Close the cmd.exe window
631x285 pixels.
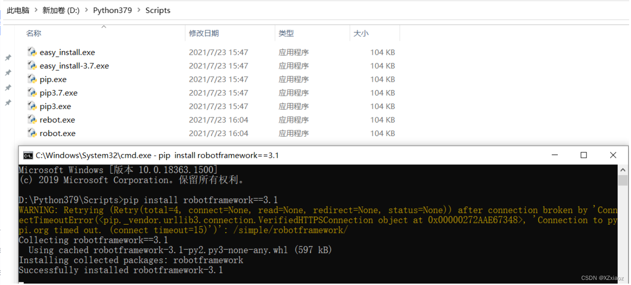(613, 155)
